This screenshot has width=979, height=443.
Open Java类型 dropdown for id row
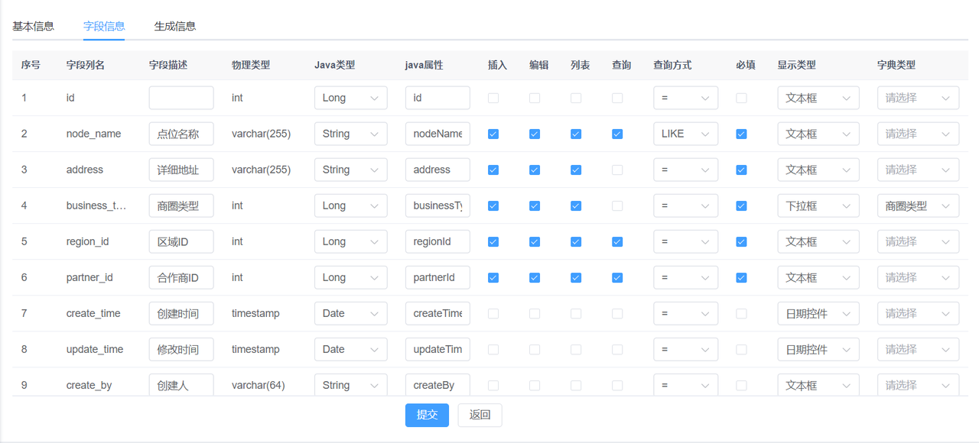(350, 98)
